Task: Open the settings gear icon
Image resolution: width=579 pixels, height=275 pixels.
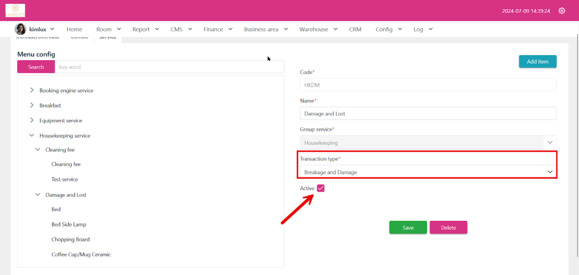Action: tap(561, 11)
